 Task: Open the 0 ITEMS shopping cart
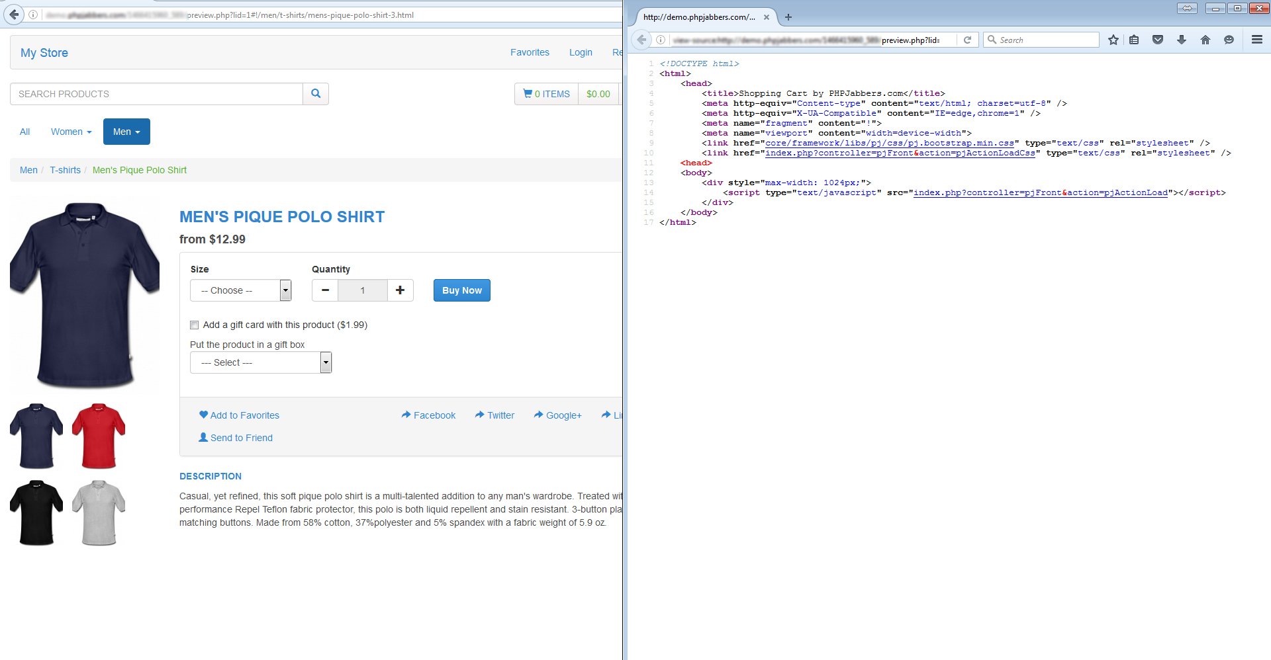click(547, 94)
